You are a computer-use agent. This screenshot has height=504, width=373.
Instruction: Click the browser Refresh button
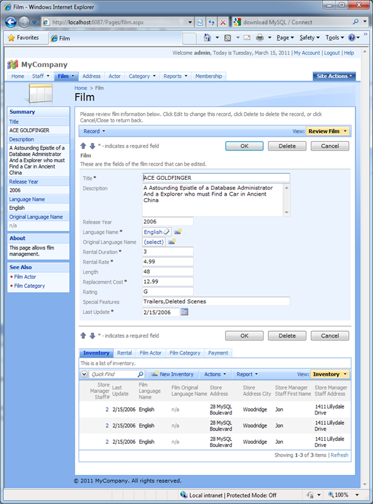click(x=212, y=22)
